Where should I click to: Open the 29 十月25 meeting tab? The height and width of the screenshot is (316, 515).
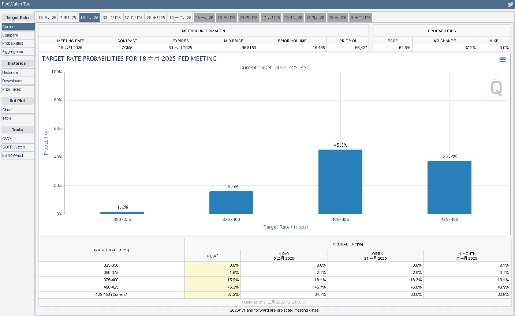click(x=156, y=18)
